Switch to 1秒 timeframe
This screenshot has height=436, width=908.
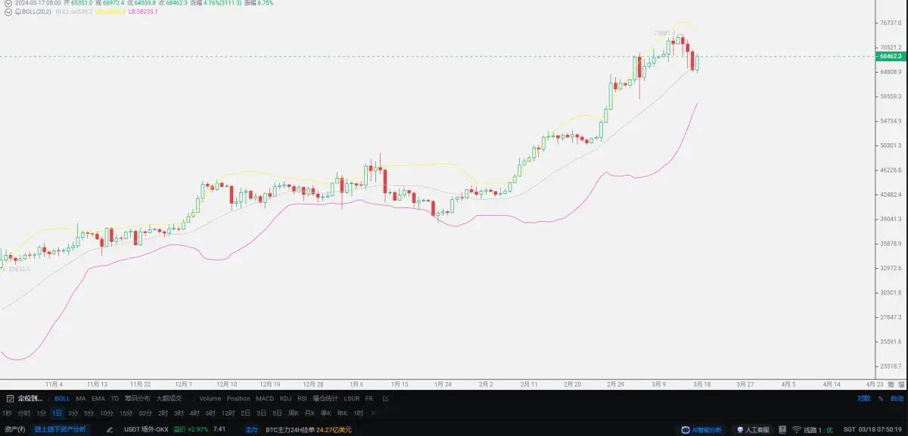click(x=7, y=413)
